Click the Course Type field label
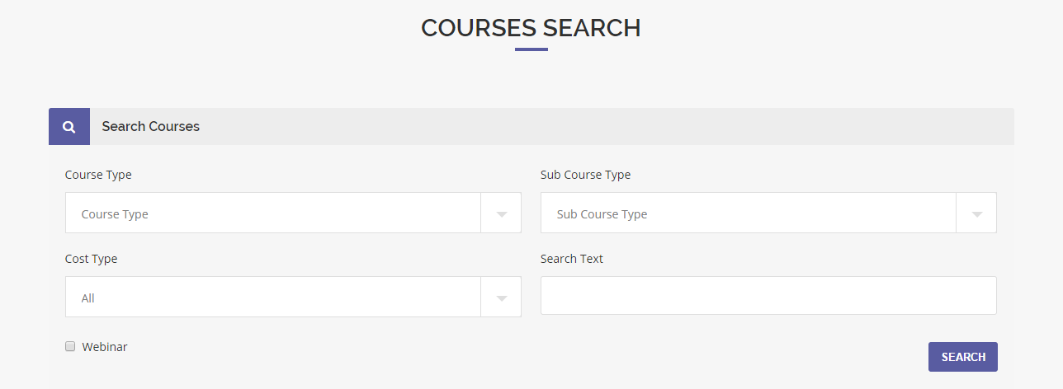Image resolution: width=1063 pixels, height=389 pixels. pyautogui.click(x=98, y=175)
